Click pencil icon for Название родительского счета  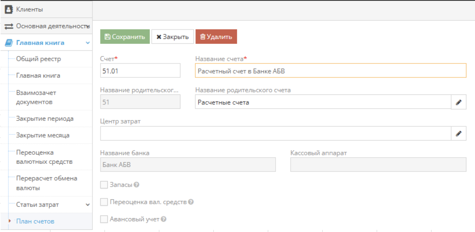[458, 102]
